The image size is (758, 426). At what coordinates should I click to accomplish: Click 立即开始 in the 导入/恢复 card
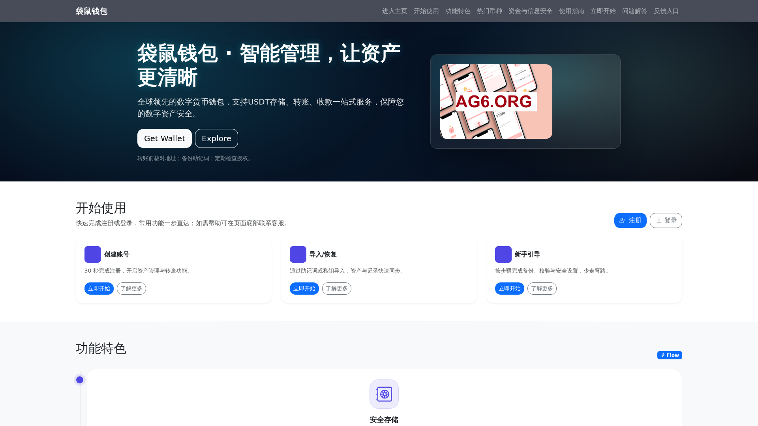(304, 288)
